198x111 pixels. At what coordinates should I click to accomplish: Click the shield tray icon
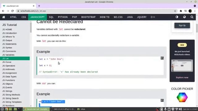(x=173, y=109)
